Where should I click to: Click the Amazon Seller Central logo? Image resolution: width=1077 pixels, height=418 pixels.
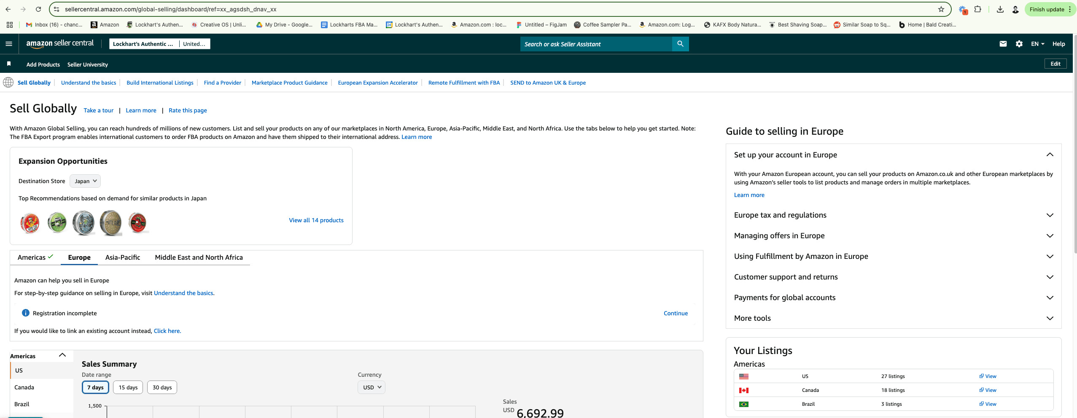(x=60, y=43)
